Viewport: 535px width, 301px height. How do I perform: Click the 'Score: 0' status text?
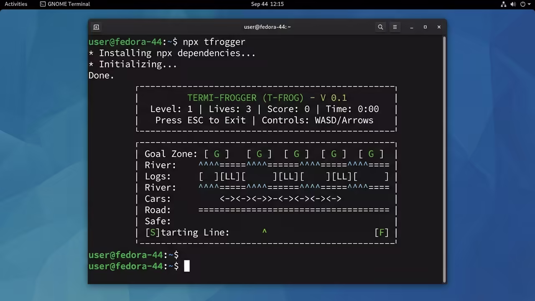(x=288, y=109)
